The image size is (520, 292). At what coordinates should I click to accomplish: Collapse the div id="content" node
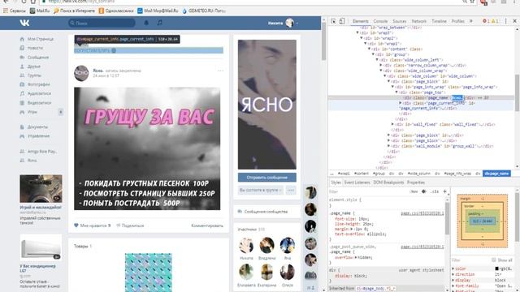point(369,49)
